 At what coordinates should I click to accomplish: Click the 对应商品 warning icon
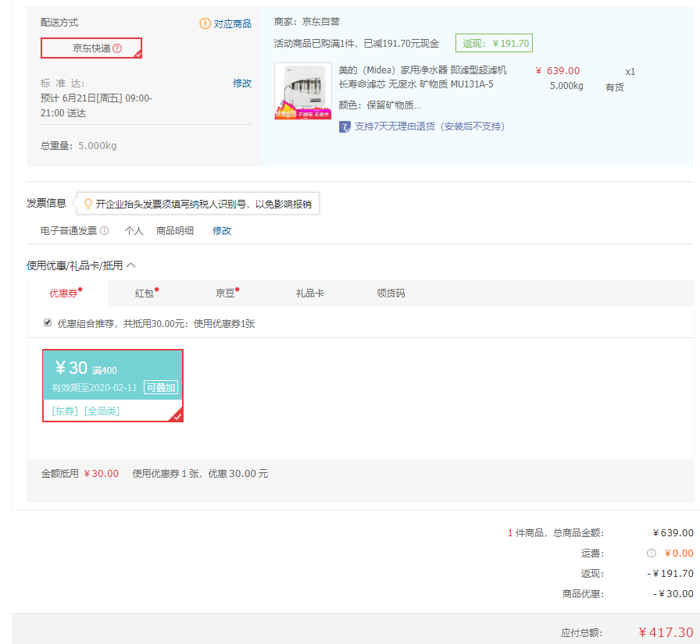(x=205, y=23)
